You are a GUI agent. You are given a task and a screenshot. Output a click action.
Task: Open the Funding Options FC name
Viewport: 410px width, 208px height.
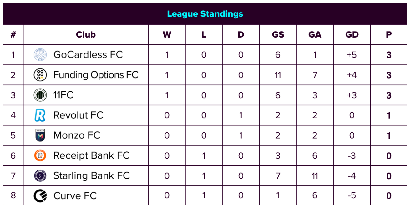pos(96,75)
